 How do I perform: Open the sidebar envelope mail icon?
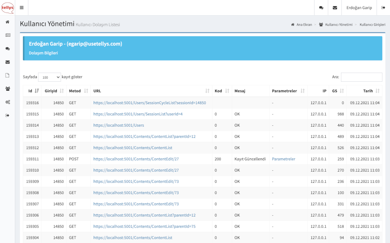tap(7, 62)
